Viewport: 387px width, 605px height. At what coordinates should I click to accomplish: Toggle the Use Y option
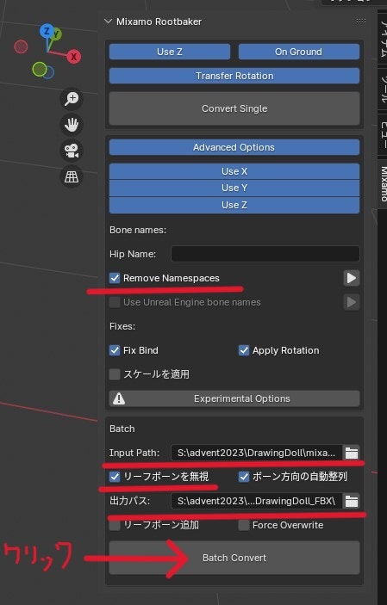click(234, 188)
